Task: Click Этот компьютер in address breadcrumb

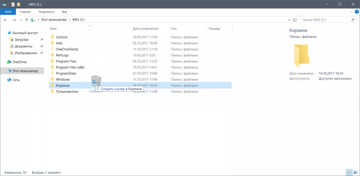Action: tap(53, 20)
